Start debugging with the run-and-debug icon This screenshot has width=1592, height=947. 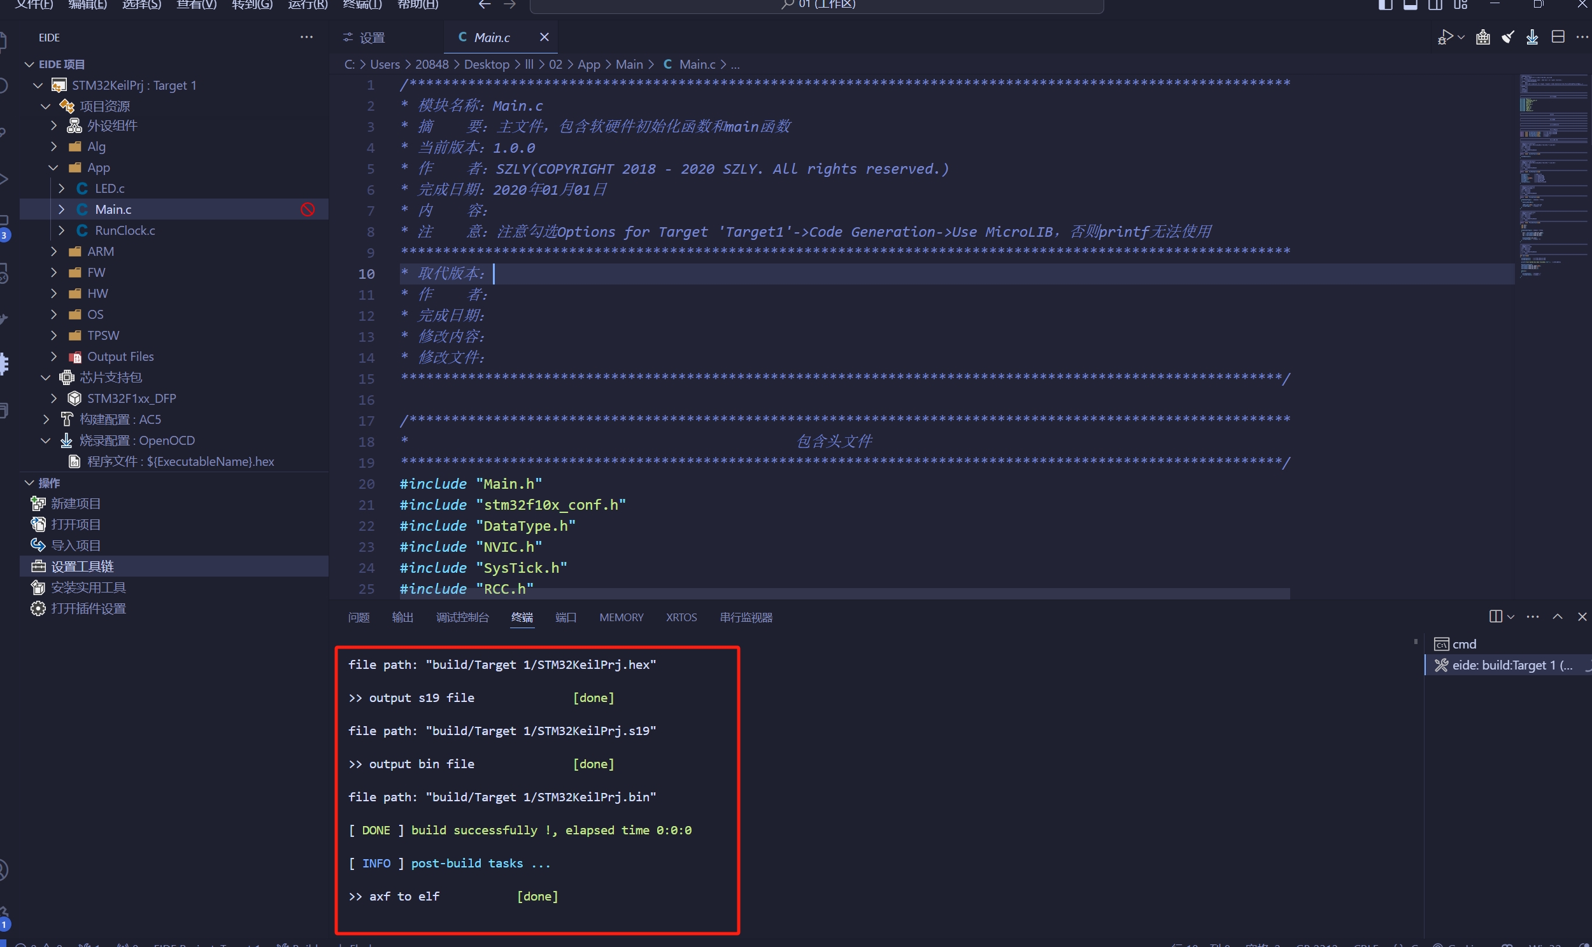pyautogui.click(x=1445, y=37)
